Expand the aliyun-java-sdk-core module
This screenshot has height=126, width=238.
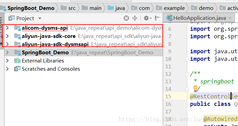7,36
